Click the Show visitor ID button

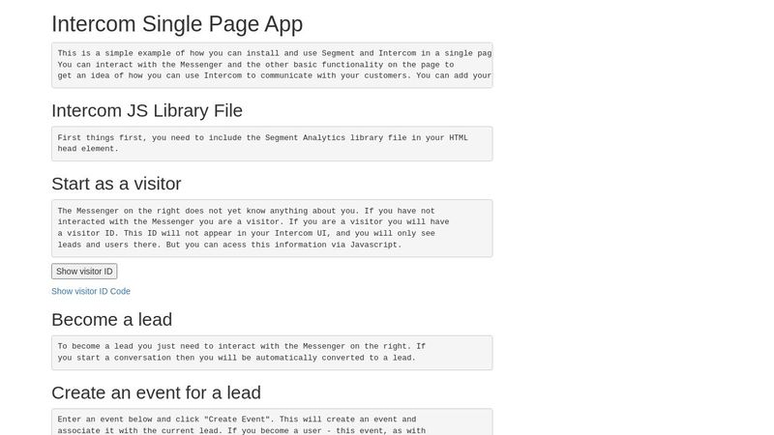[x=84, y=272]
